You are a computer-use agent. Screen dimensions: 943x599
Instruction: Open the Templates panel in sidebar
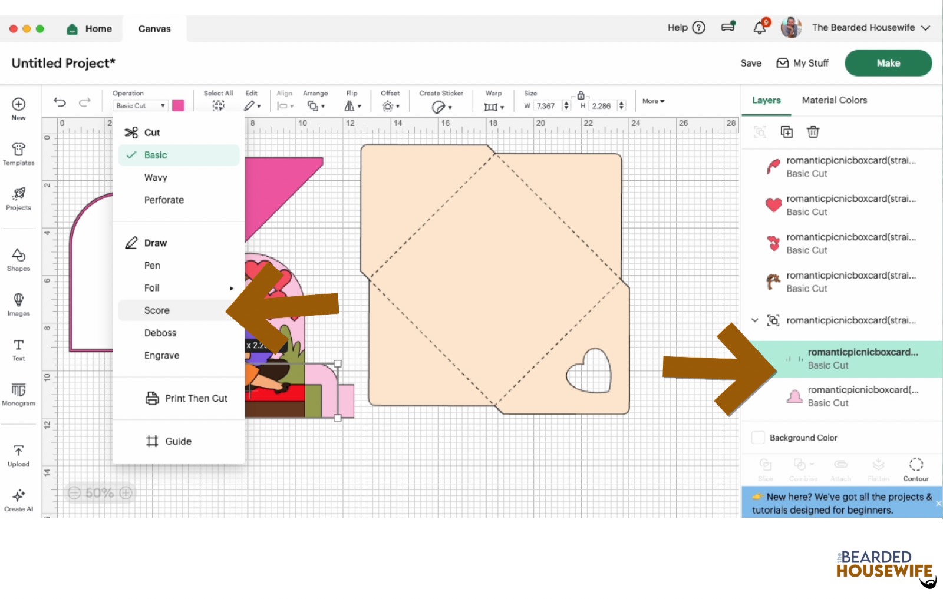point(18,153)
